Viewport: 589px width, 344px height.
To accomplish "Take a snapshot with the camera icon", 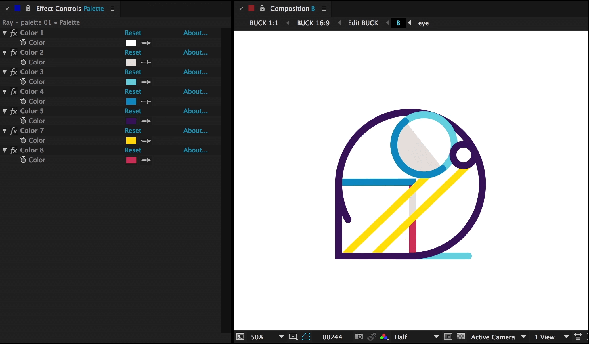I will pos(359,337).
